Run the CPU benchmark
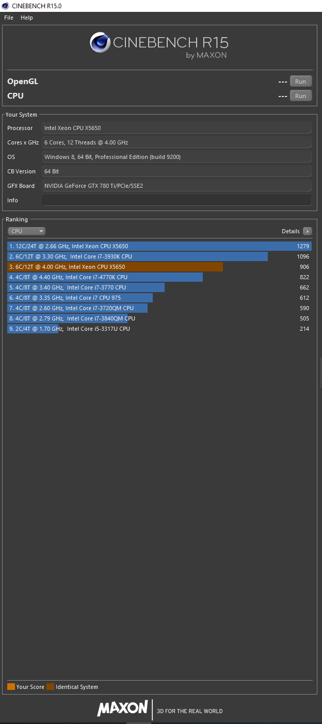 301,95
